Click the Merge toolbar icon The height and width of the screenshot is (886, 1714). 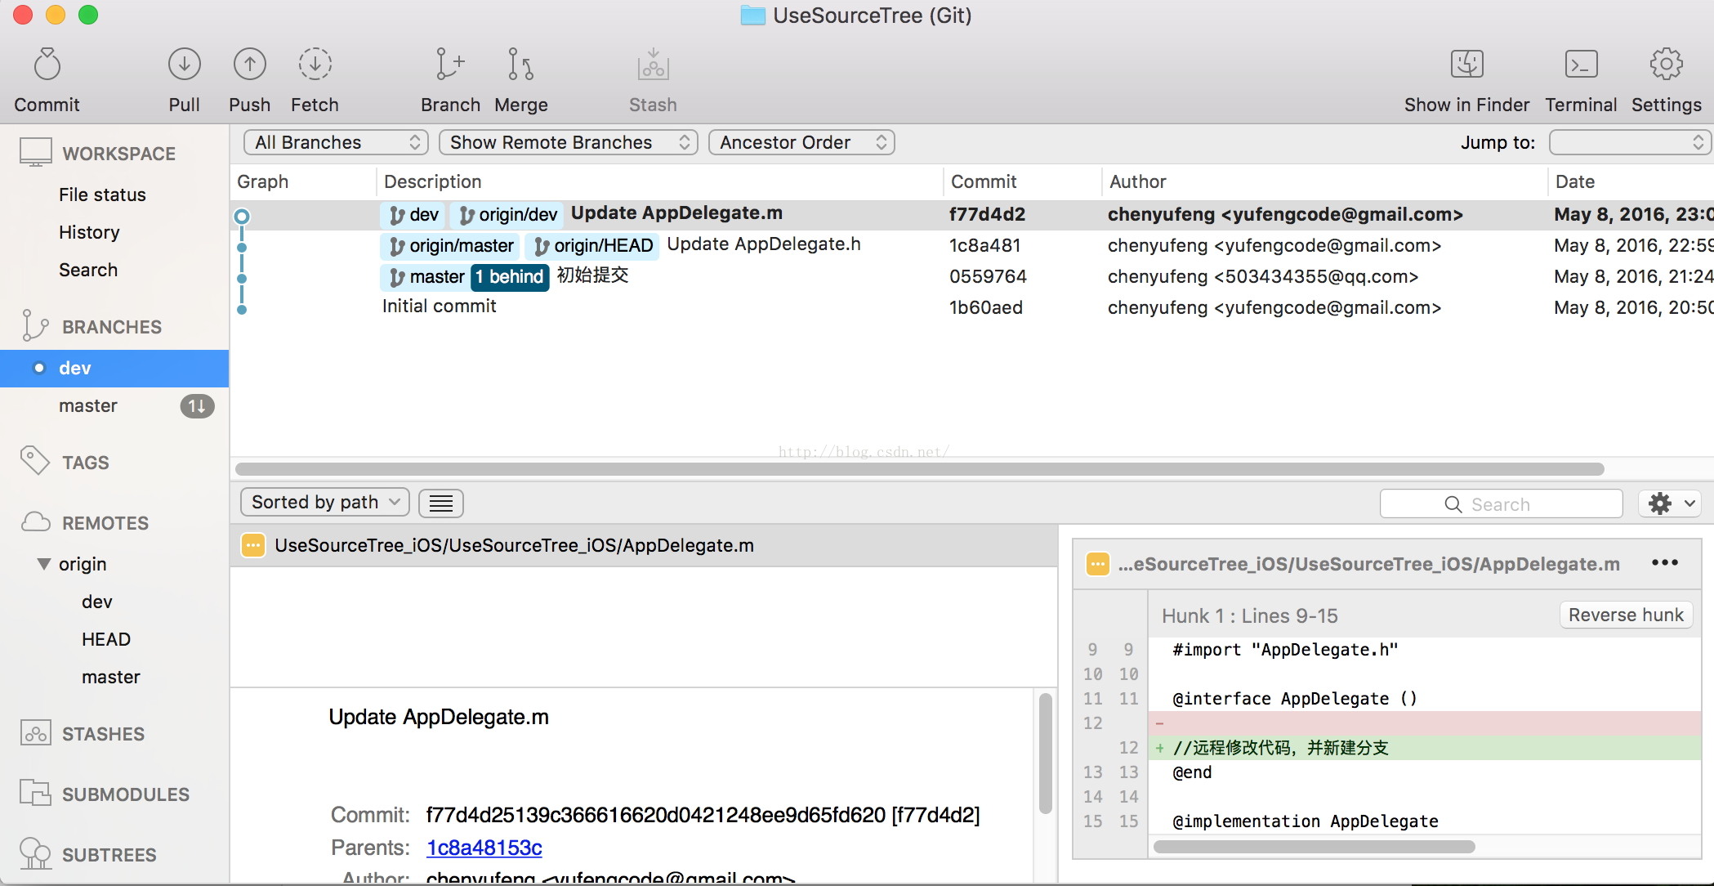click(520, 65)
